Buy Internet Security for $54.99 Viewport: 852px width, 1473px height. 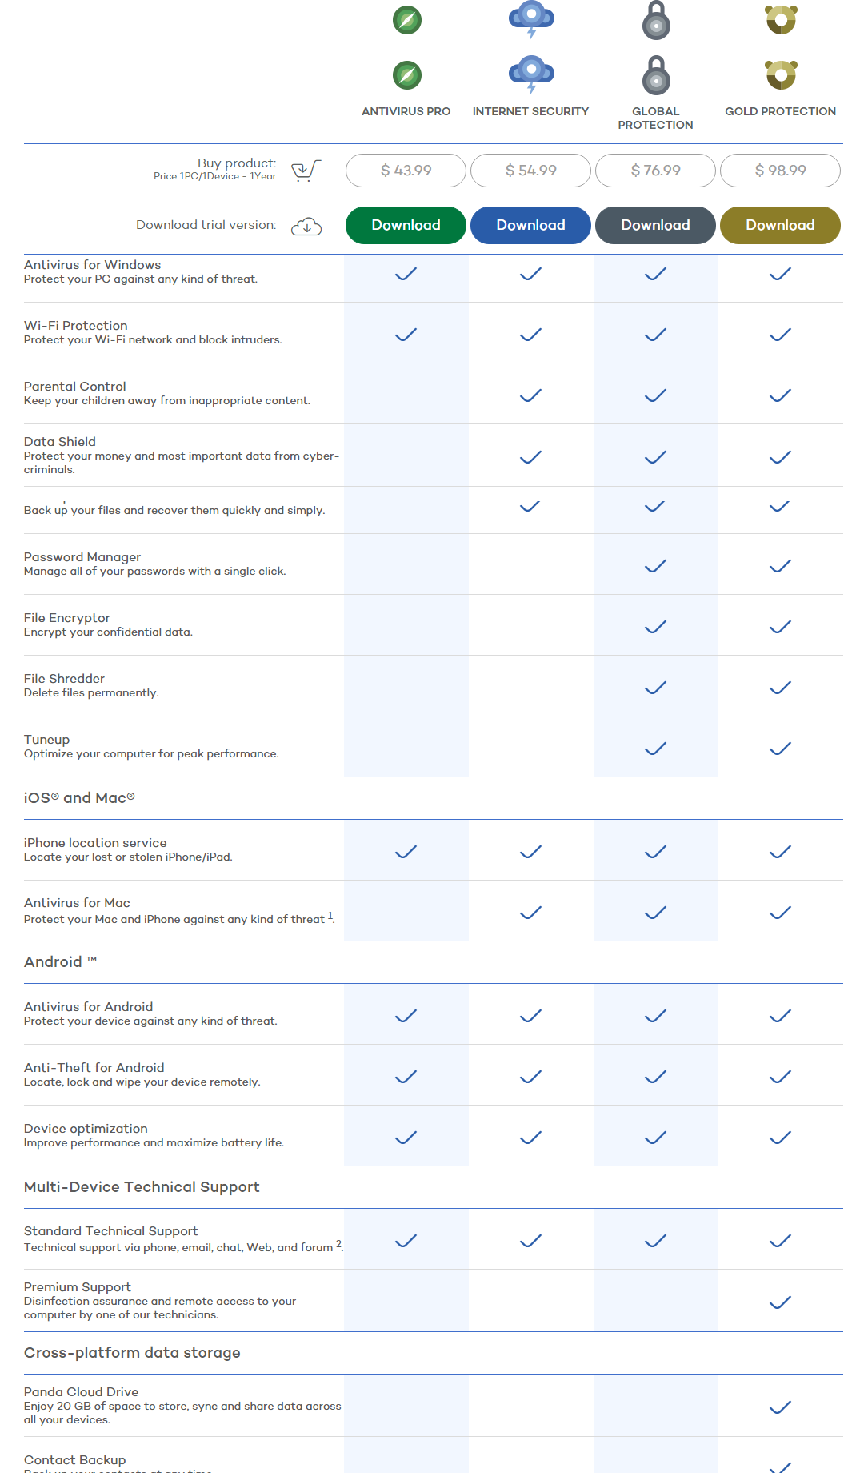coord(530,171)
